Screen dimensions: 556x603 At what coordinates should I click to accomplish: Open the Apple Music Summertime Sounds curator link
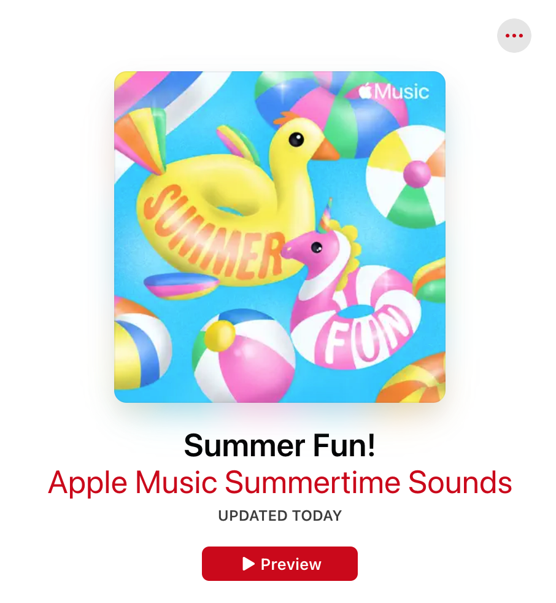280,482
